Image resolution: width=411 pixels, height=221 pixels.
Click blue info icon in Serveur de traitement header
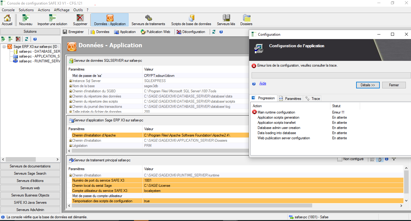pos(386,159)
